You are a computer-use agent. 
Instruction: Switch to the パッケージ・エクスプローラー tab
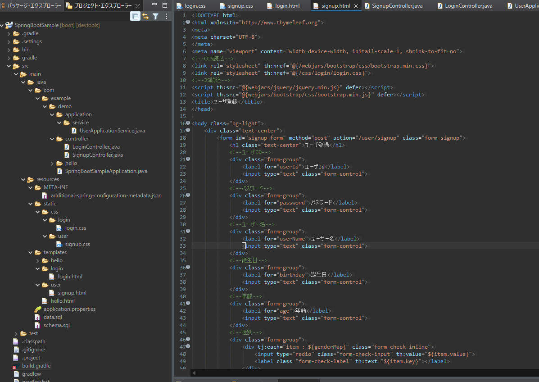pyautogui.click(x=34, y=6)
